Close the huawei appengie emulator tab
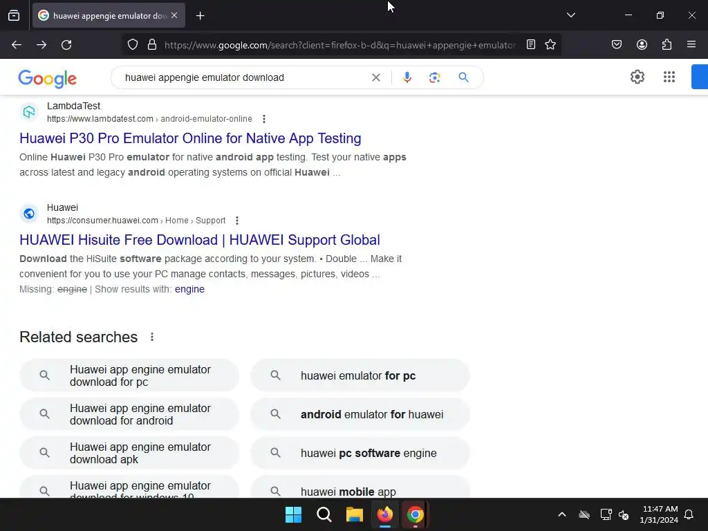The width and height of the screenshot is (708, 531). [174, 15]
